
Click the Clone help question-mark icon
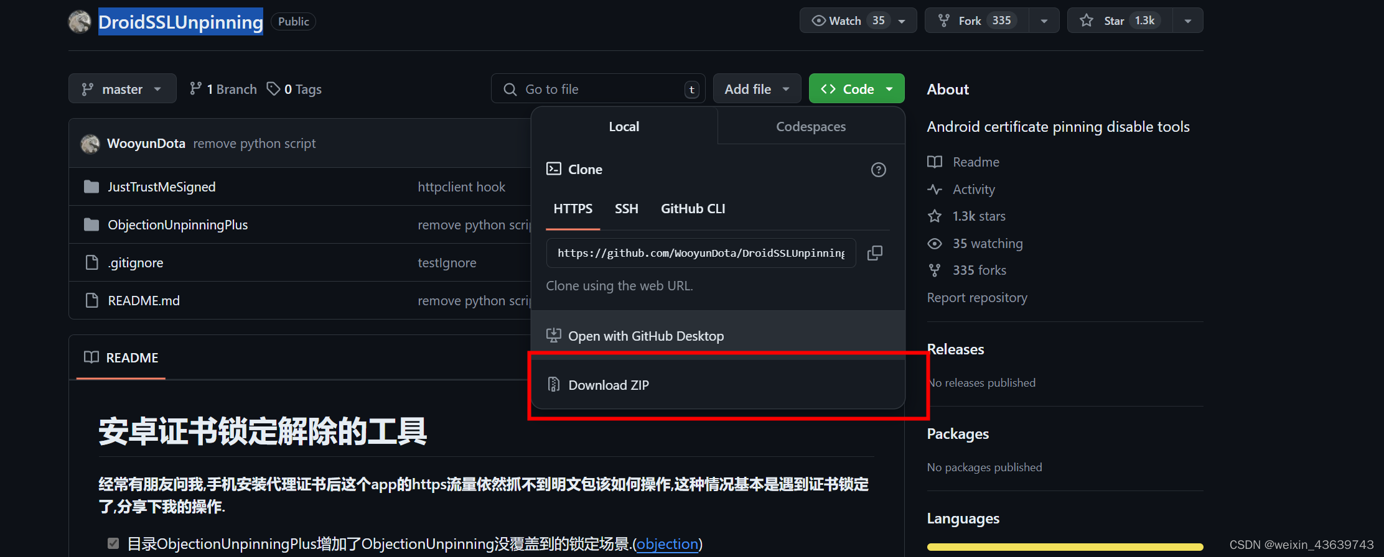[x=878, y=170]
